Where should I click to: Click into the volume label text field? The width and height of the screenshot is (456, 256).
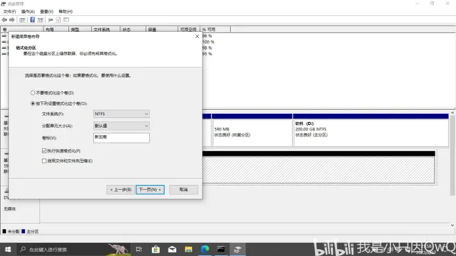pos(122,138)
